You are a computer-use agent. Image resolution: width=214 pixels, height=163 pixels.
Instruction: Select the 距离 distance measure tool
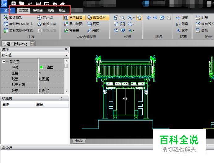(x=202, y=17)
